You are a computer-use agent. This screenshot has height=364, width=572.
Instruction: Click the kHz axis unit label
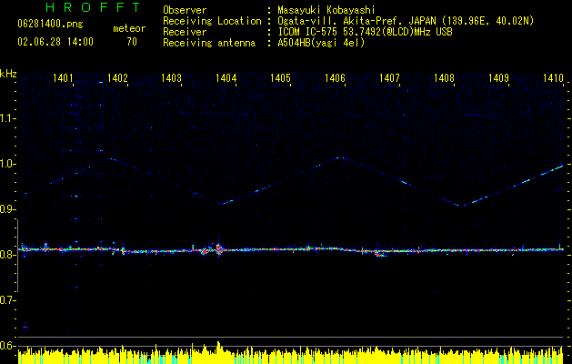(8, 74)
